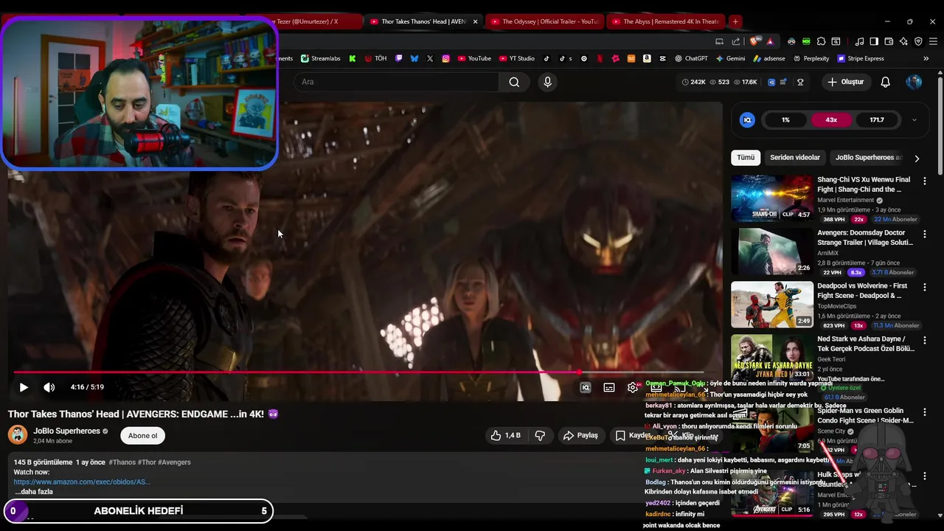Focus the YouTube search field 'Ara'

pyautogui.click(x=397, y=82)
